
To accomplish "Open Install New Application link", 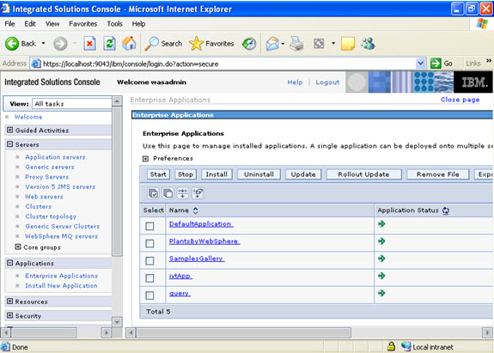I will coord(61,286).
